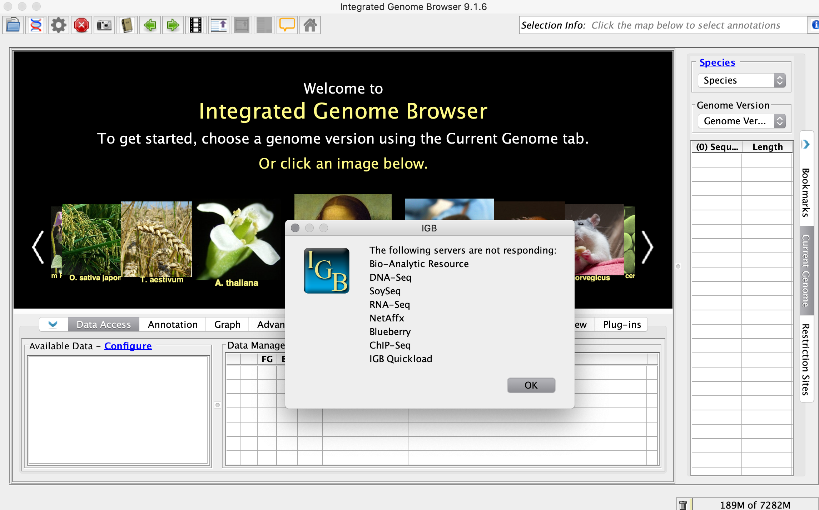
Task: Click the 'IGB Quickload' server line
Action: 401,359
